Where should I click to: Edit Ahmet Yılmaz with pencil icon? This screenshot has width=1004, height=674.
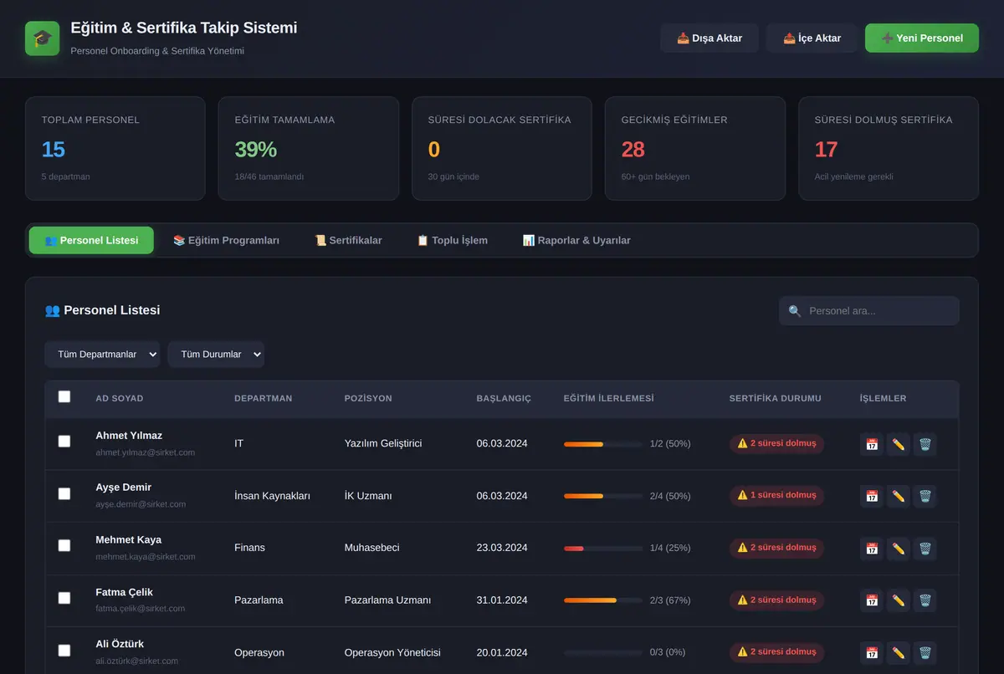click(x=899, y=444)
